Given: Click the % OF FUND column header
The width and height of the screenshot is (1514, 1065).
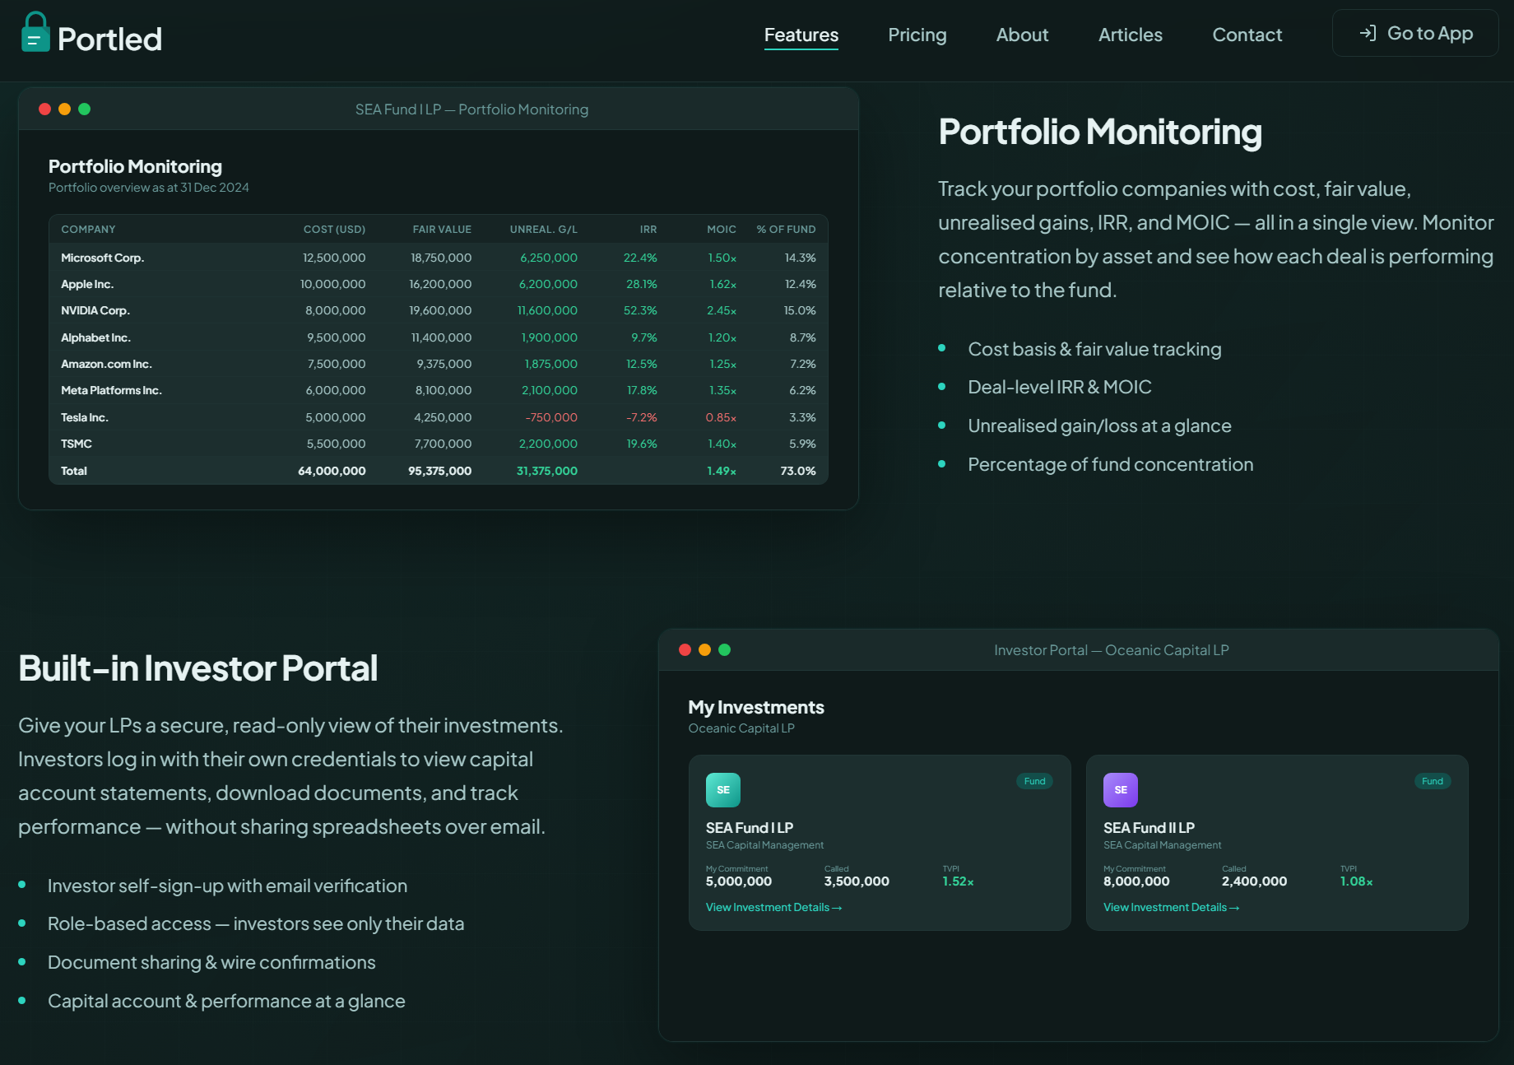Looking at the screenshot, I should 786,230.
